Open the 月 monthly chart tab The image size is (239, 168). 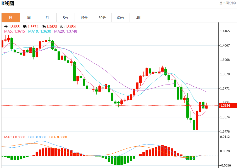47,18
